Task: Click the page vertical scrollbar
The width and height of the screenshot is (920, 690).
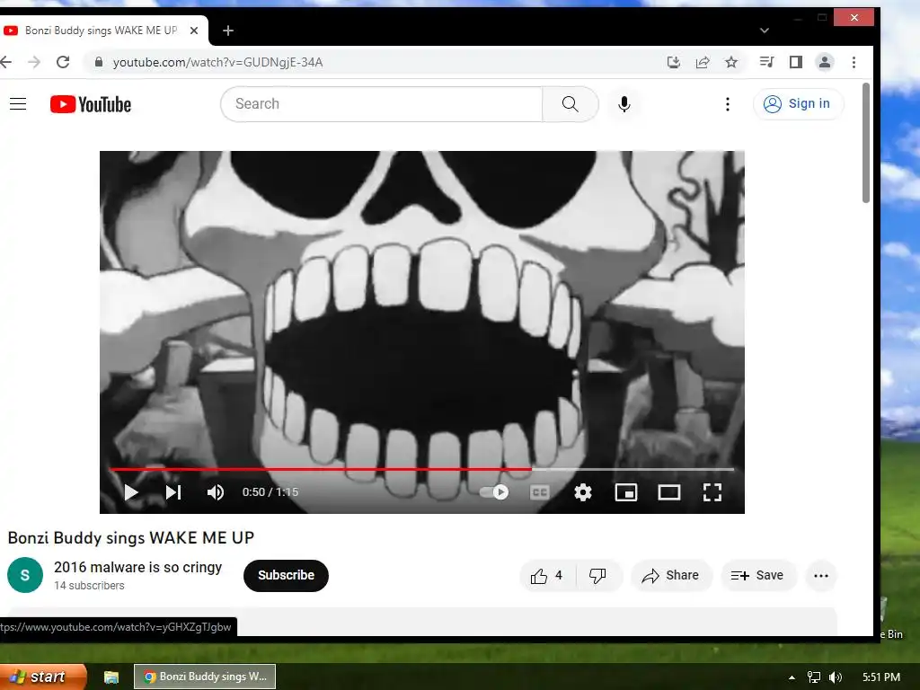Action: (x=866, y=143)
